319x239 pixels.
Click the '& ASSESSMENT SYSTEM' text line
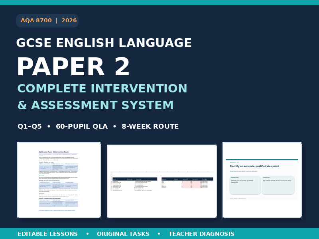[x=95, y=105]
